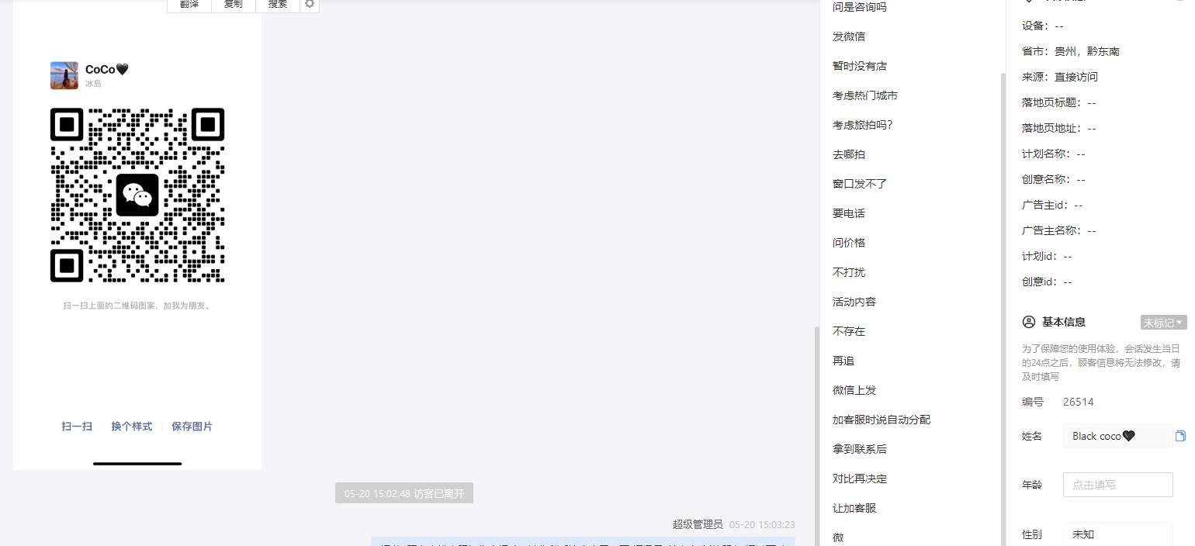Click the 创意id row
This screenshot has height=546, width=1195.
[1047, 282]
